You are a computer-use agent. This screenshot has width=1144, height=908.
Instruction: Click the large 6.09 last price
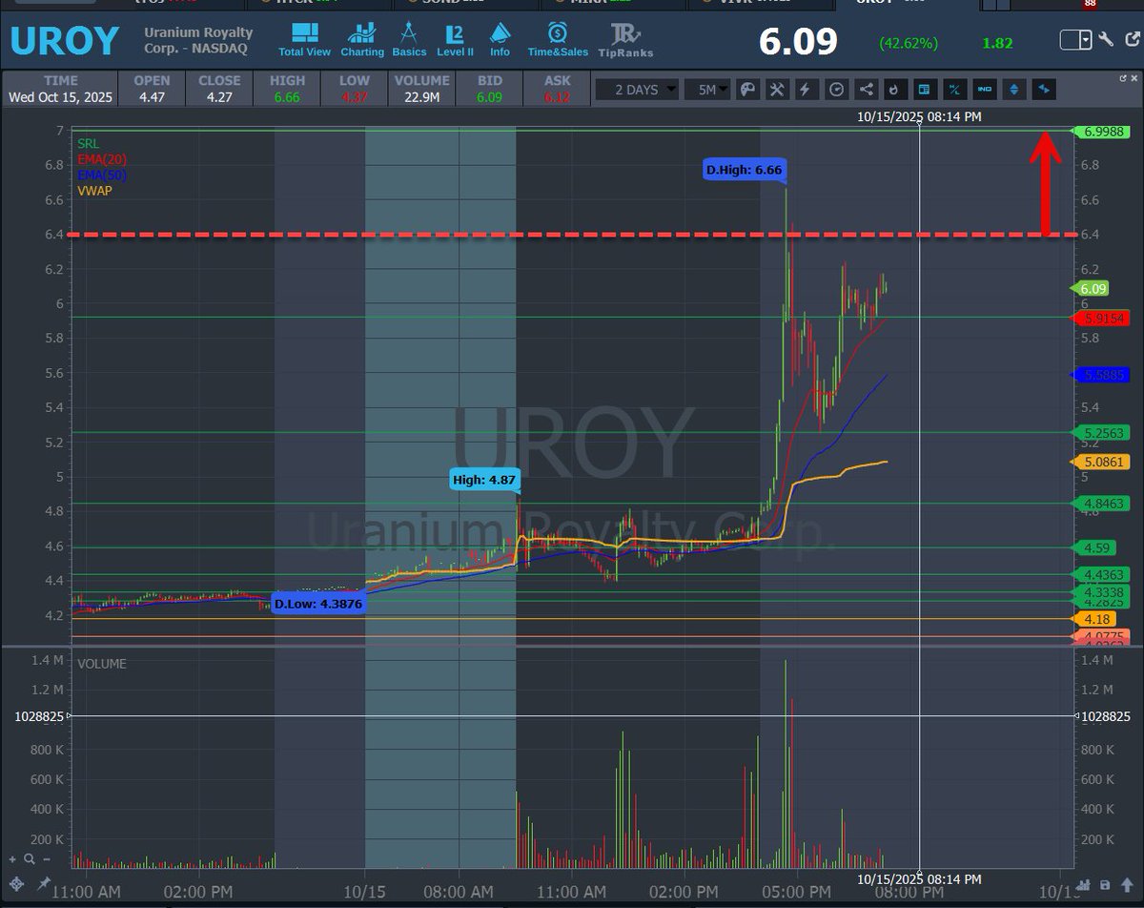pyautogui.click(x=798, y=42)
